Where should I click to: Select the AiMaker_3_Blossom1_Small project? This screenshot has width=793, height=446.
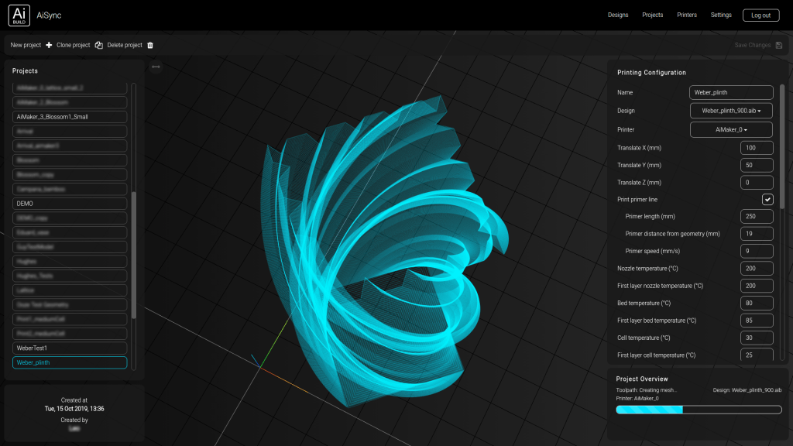tap(70, 117)
